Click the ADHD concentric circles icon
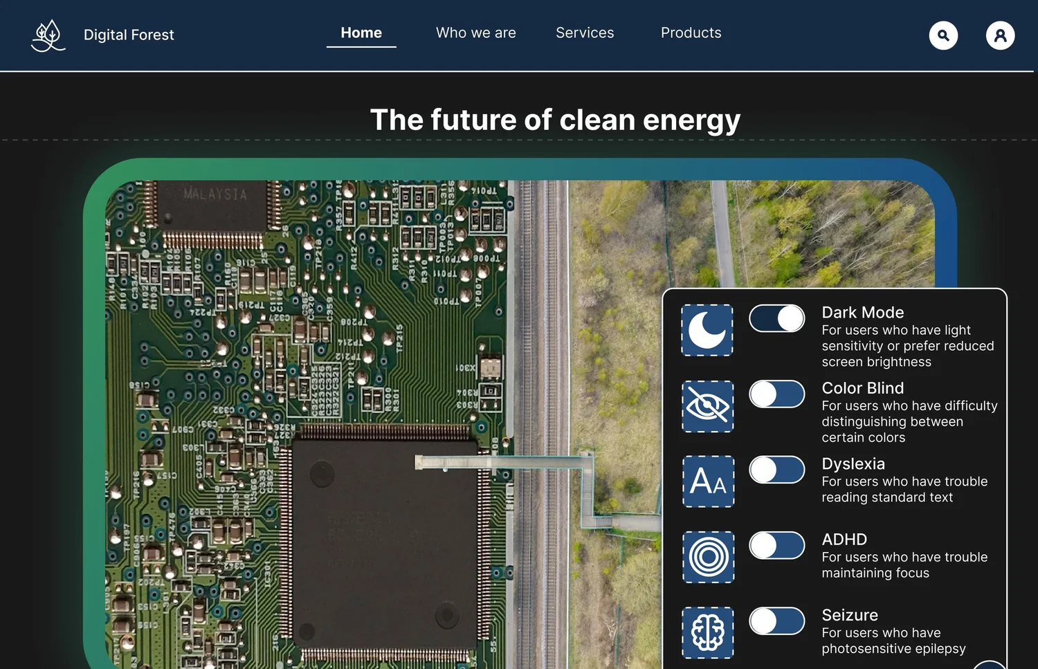This screenshot has height=669, width=1038. pyautogui.click(x=707, y=557)
